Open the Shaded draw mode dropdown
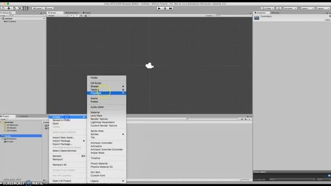 click(57, 16)
